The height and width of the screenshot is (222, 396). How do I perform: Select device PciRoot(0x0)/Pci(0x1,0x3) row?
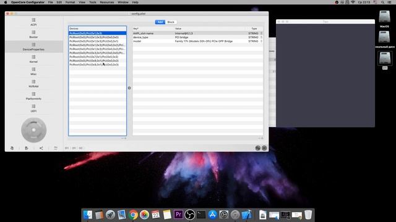pyautogui.click(x=97, y=33)
